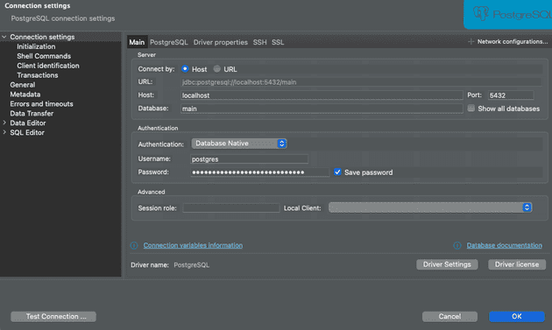Click info icon beside Connection variables information

(x=134, y=245)
